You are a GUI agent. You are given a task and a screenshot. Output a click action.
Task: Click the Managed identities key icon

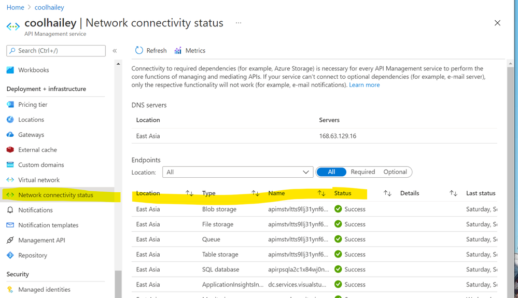(10, 289)
